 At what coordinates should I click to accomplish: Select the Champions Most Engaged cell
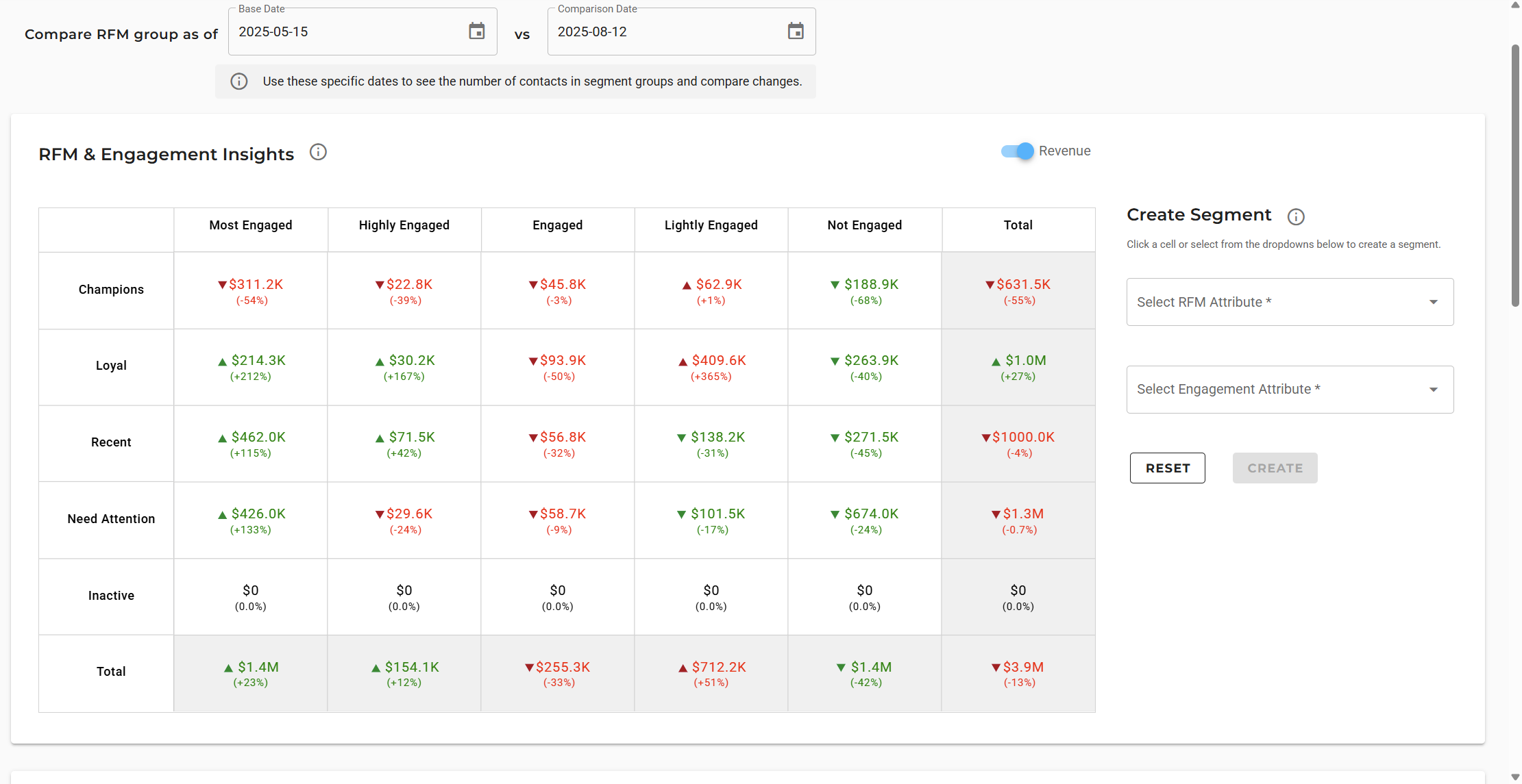[x=251, y=291]
